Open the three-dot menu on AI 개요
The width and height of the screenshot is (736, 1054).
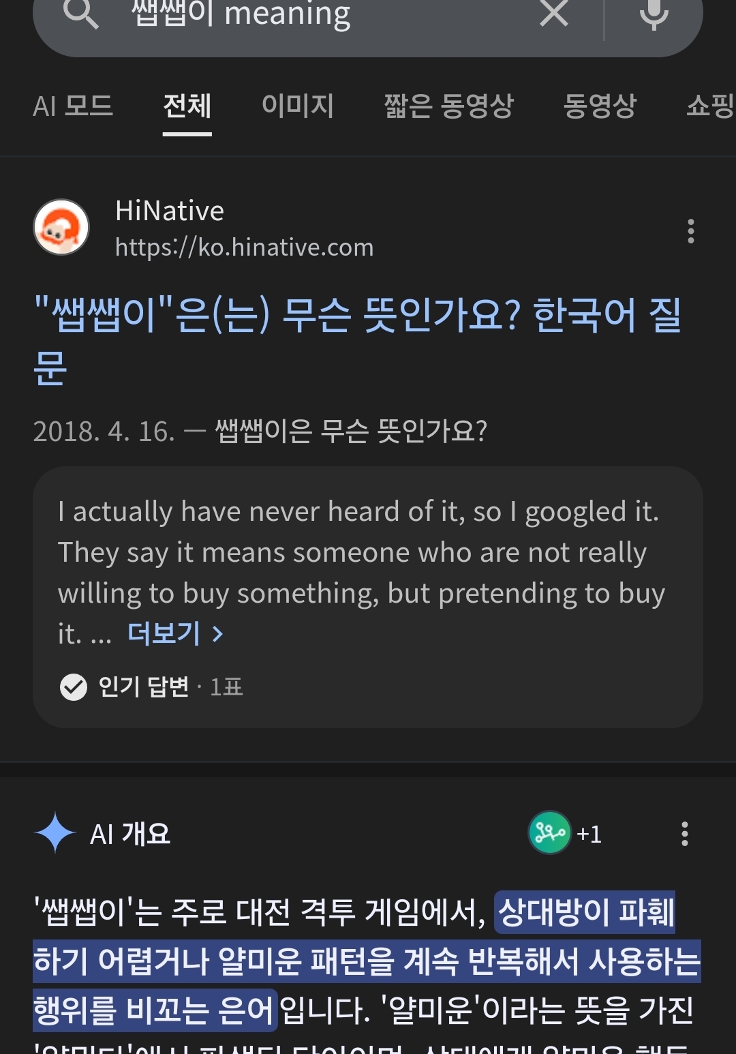pyautogui.click(x=684, y=833)
